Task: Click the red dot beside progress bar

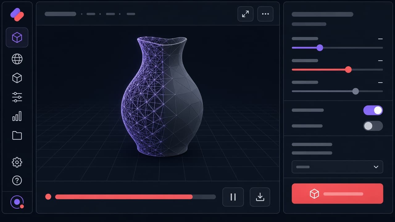Action: pos(48,197)
